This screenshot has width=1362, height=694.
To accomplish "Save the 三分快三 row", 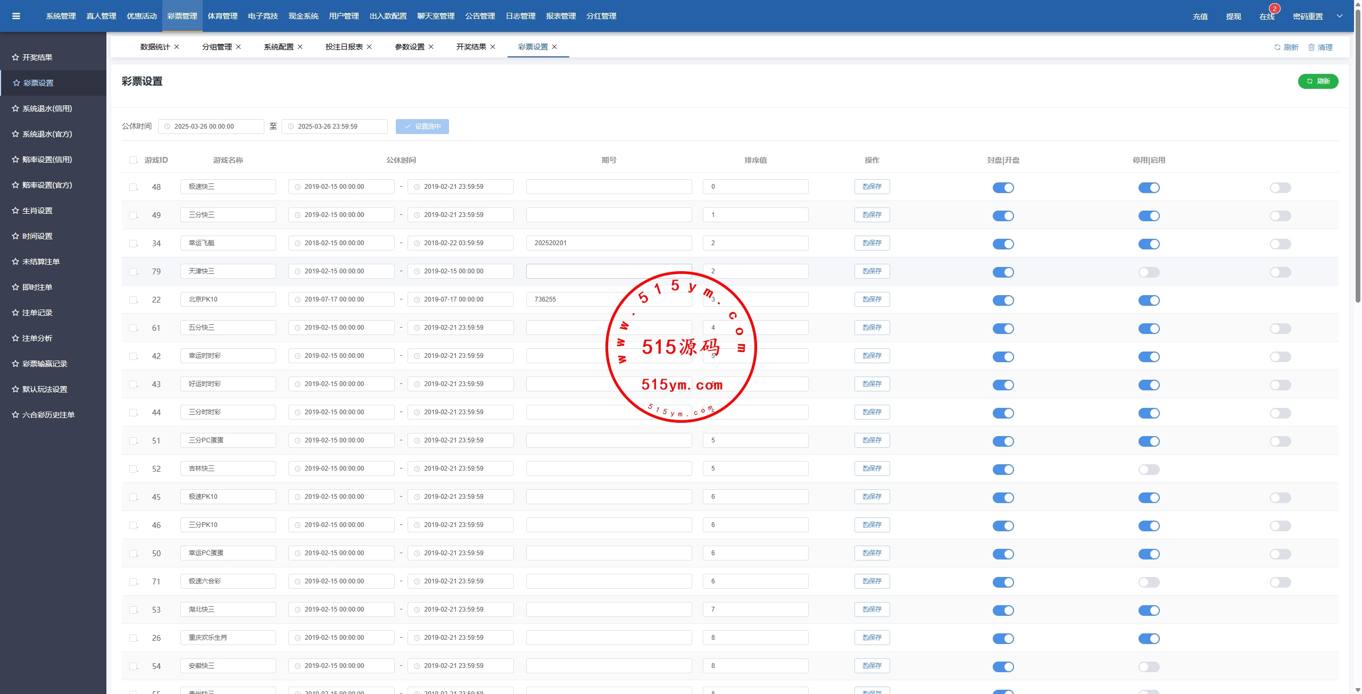I will coord(872,215).
